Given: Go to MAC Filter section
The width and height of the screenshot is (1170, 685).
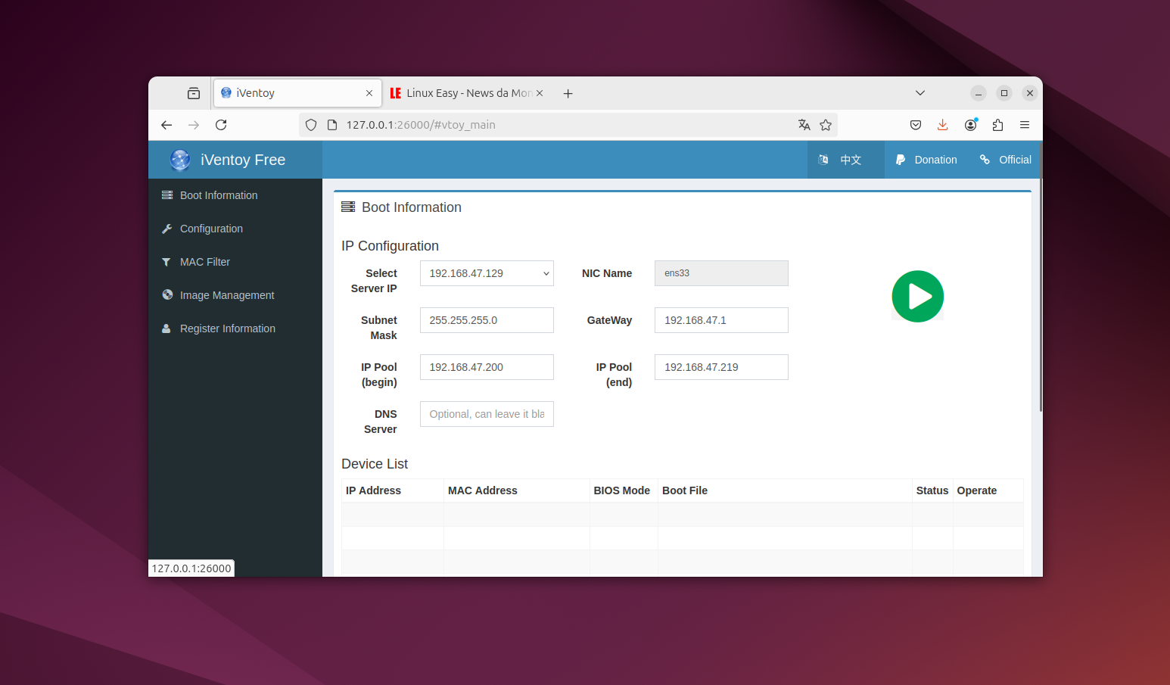Looking at the screenshot, I should pos(204,262).
